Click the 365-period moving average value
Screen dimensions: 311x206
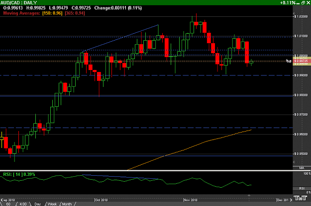(x=75, y=13)
